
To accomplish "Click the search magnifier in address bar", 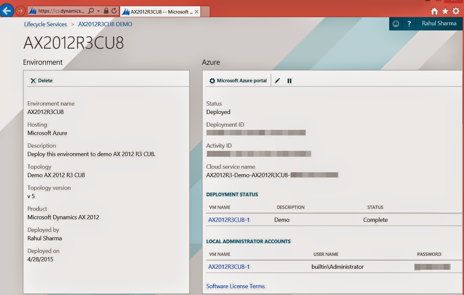I will pos(91,11).
